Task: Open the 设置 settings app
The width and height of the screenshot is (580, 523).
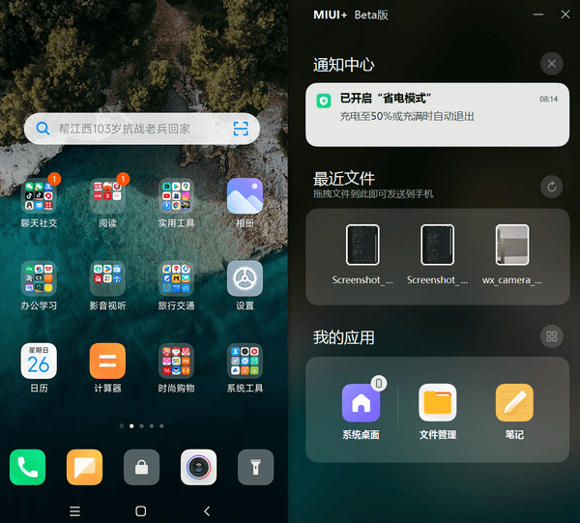Action: click(x=245, y=279)
